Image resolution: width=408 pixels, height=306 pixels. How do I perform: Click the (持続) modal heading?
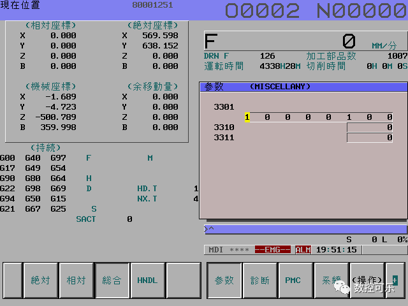[45, 148]
